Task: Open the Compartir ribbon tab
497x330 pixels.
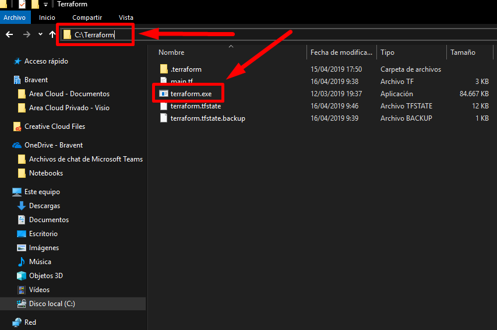Action: [87, 17]
